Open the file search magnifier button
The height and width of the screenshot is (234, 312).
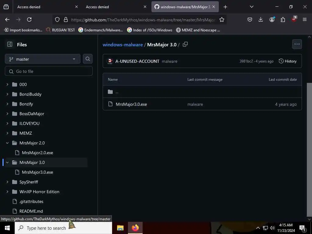coord(87,59)
